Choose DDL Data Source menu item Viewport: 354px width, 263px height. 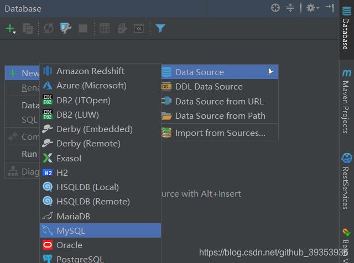(x=220, y=87)
